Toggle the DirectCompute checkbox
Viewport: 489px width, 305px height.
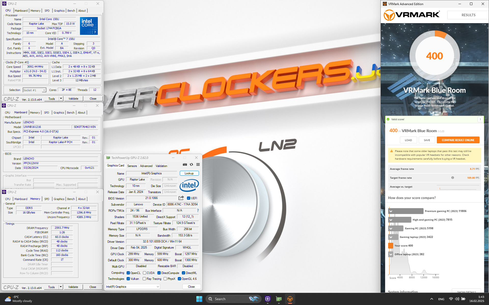(x=159, y=273)
